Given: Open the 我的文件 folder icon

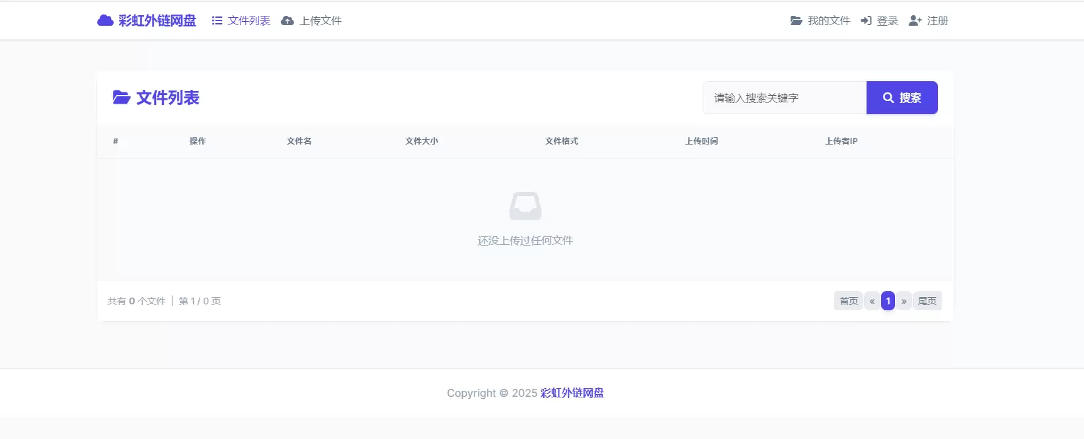Looking at the screenshot, I should pyautogui.click(x=796, y=21).
